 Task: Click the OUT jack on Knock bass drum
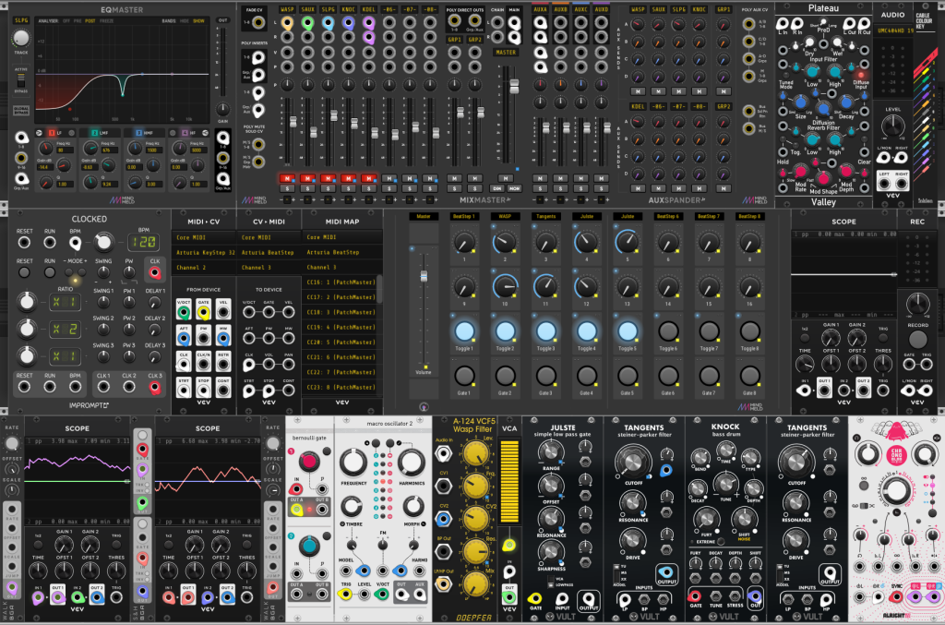click(x=755, y=596)
